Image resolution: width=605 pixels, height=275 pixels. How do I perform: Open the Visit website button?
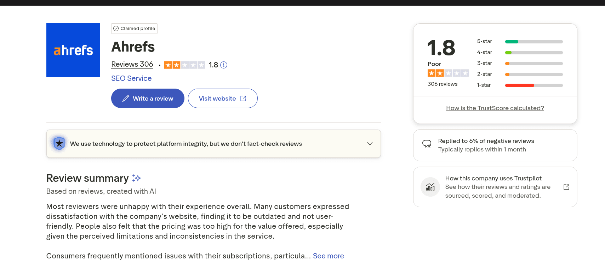[x=222, y=98]
